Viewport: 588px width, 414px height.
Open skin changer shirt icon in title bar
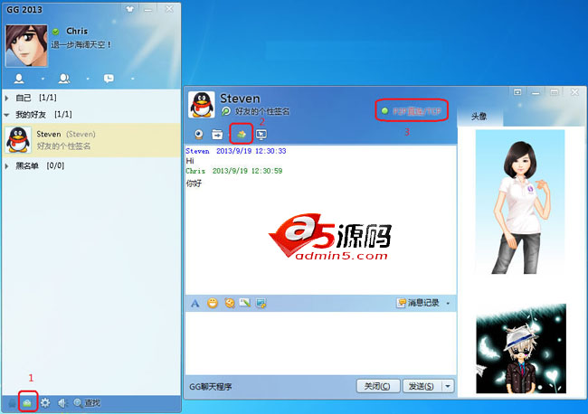130,9
